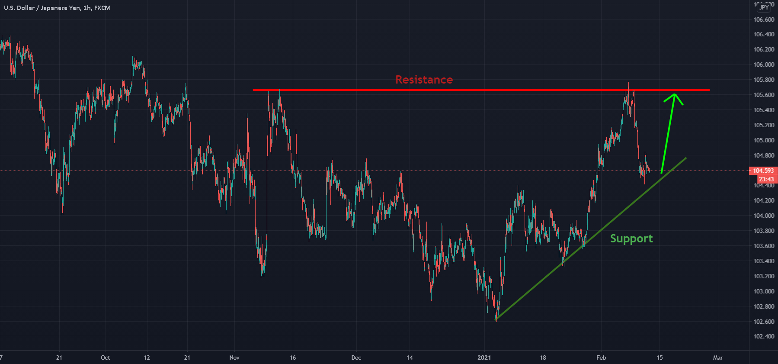The image size is (778, 364).
Task: Click the 15 date label on time axis
Action: click(660, 358)
